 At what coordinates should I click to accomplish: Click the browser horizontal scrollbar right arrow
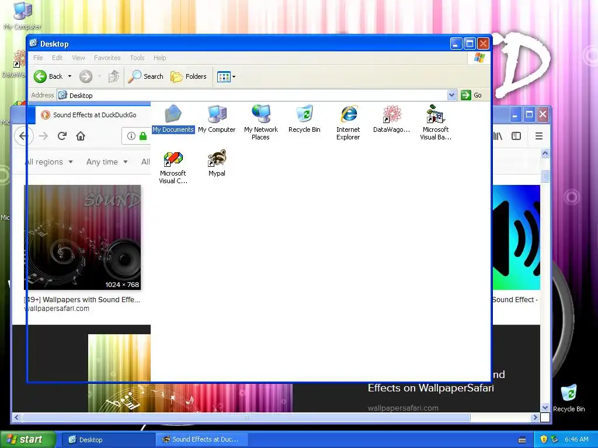pyautogui.click(x=535, y=418)
